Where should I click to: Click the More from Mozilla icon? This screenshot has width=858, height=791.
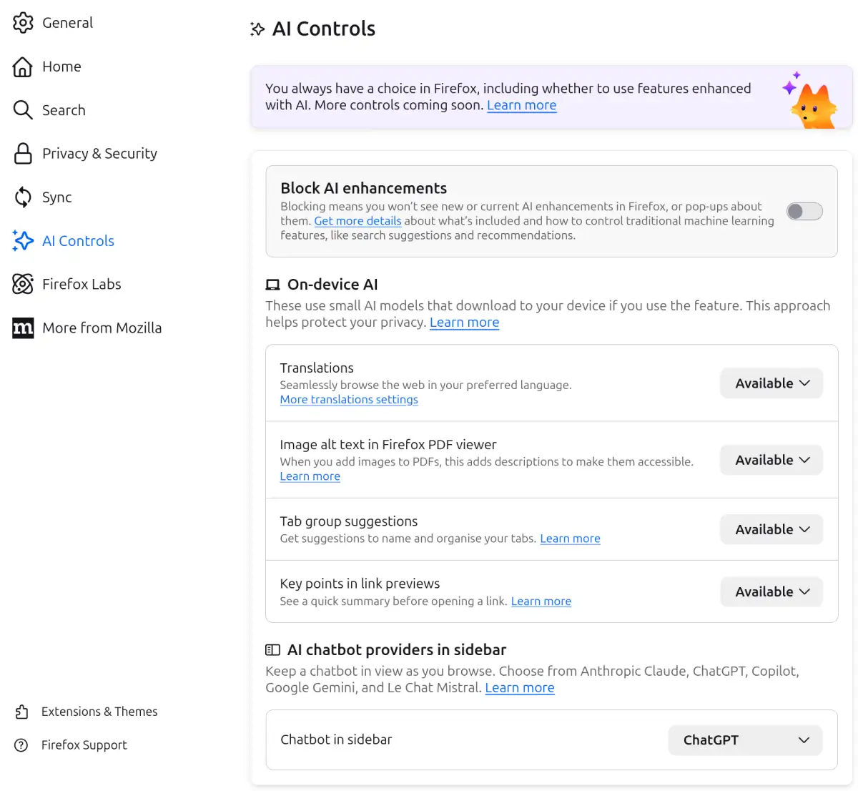tap(23, 328)
